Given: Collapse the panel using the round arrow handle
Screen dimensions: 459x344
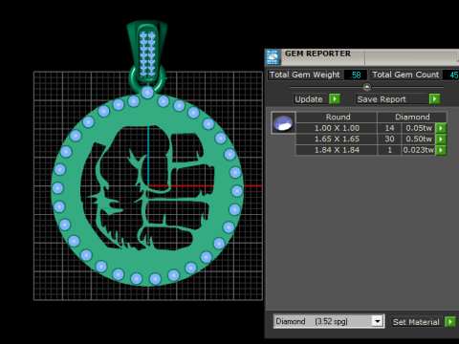Looking at the screenshot, I should [x=367, y=87].
